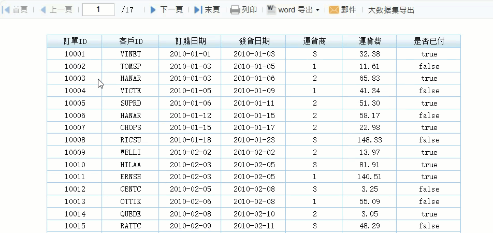Click the mail envelope icon

tap(334, 10)
